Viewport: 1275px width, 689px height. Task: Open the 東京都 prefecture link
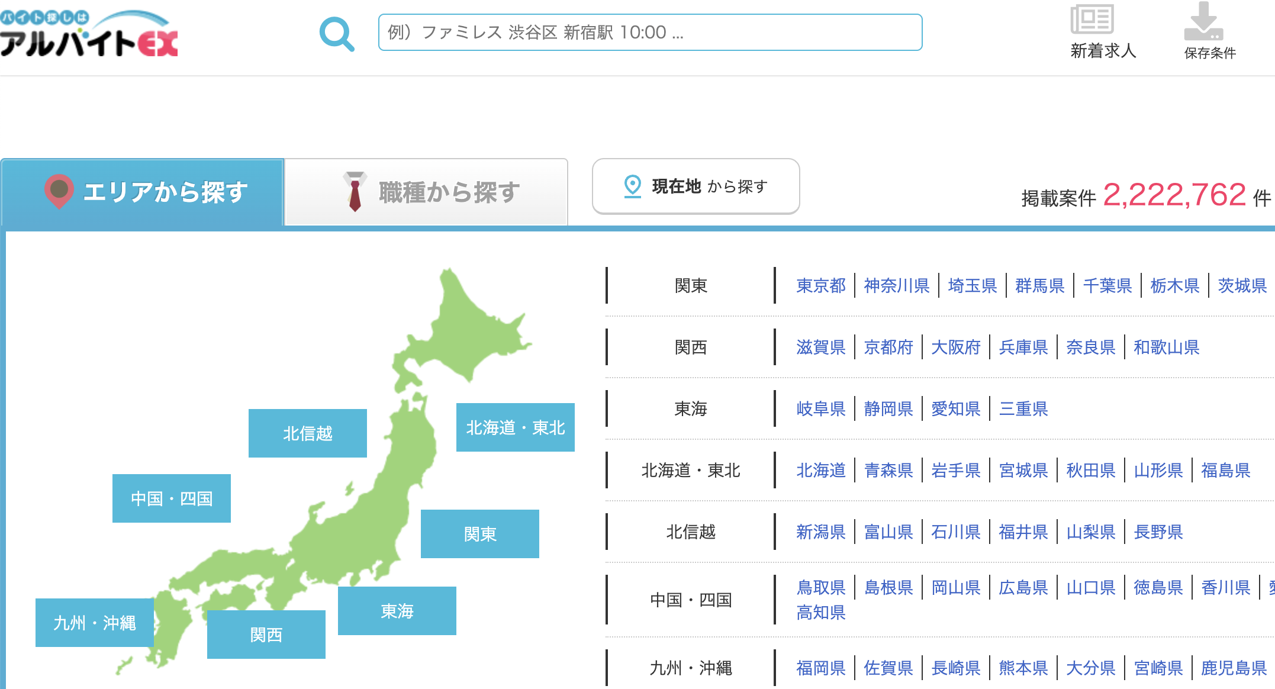click(821, 286)
